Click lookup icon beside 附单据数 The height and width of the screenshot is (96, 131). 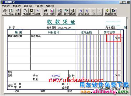tap(125, 28)
